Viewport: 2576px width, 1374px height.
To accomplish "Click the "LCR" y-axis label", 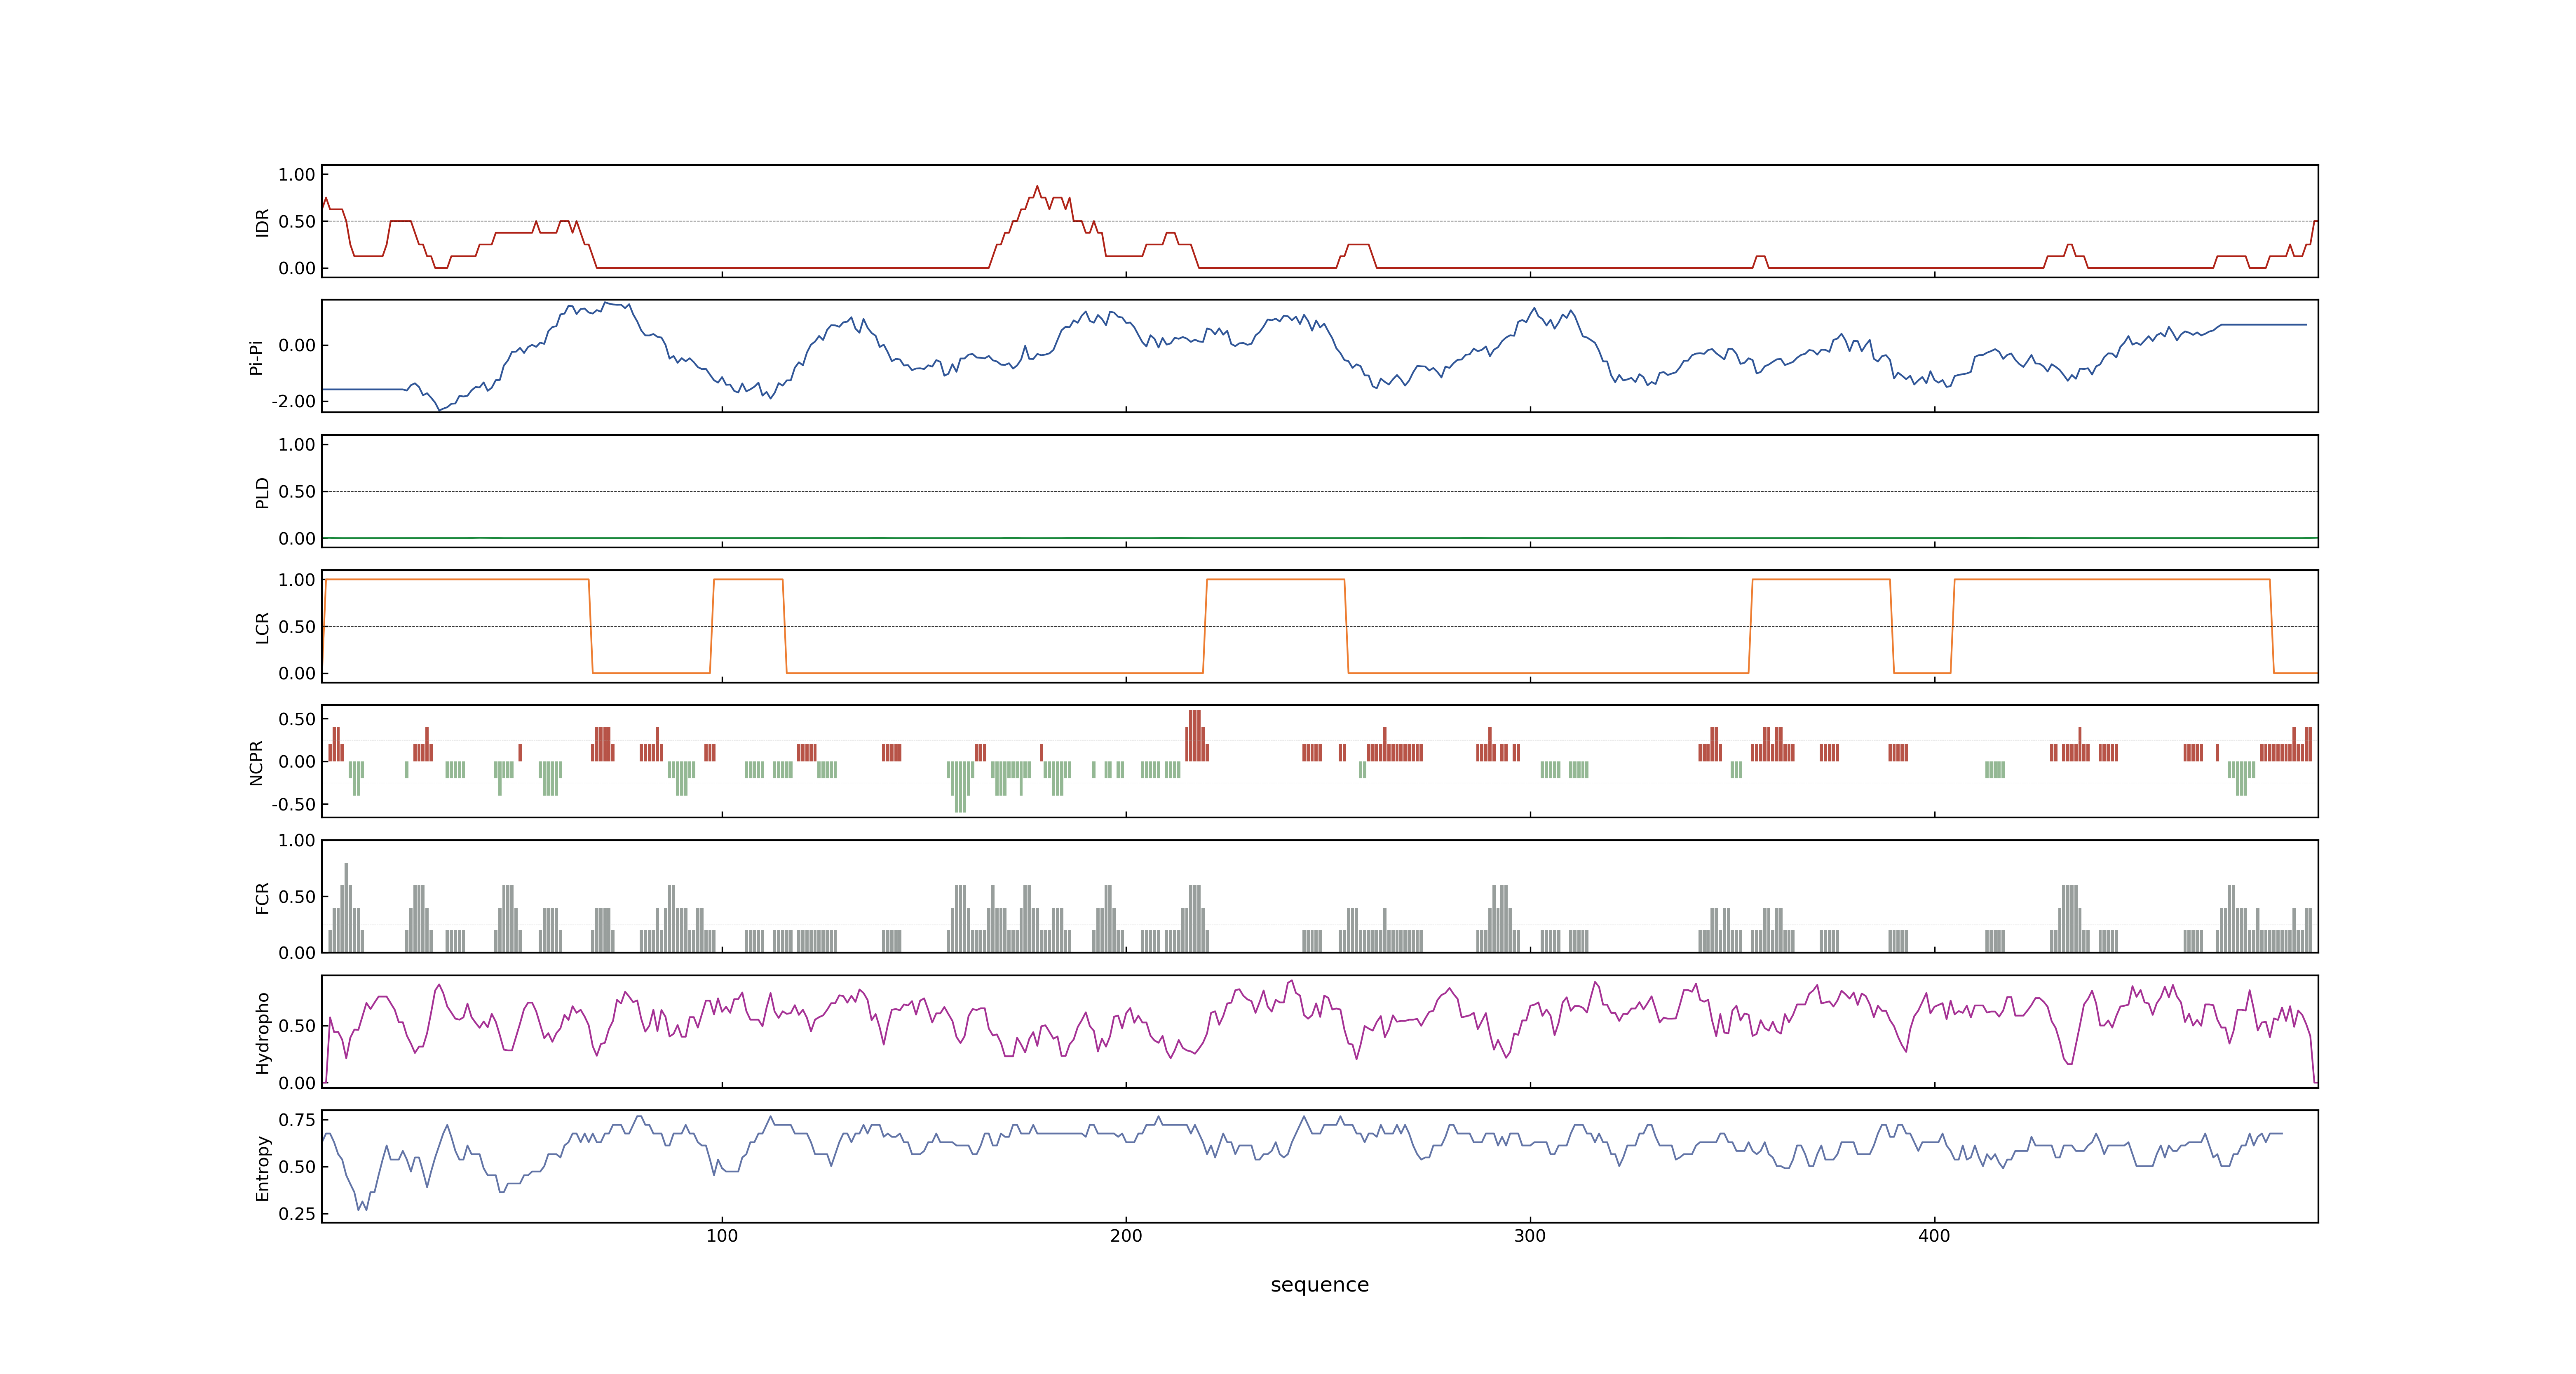I will point(262,627).
